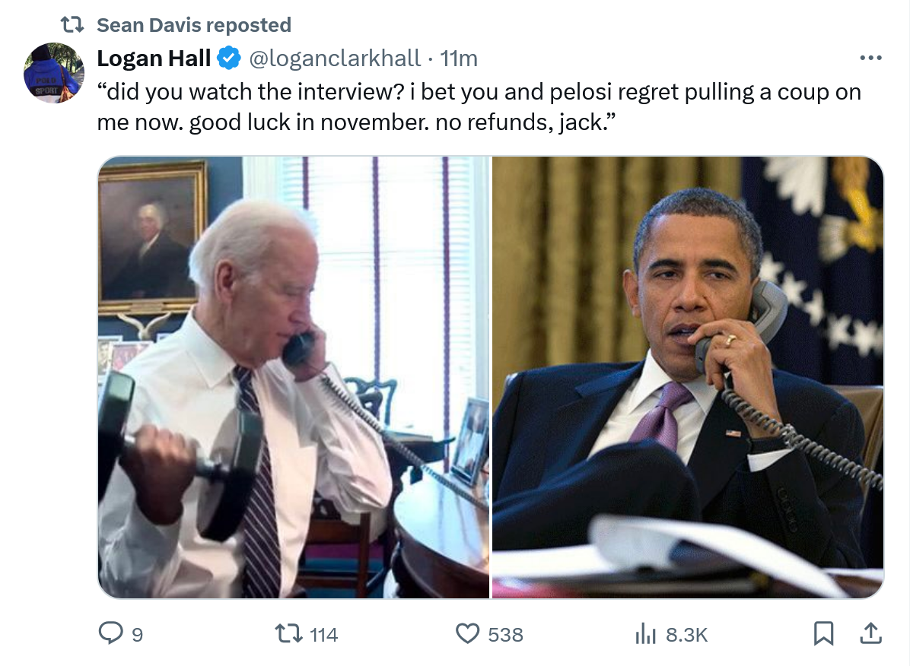The height and width of the screenshot is (666, 910).
Task: Like the tweet with the heart icon
Action: point(467,633)
